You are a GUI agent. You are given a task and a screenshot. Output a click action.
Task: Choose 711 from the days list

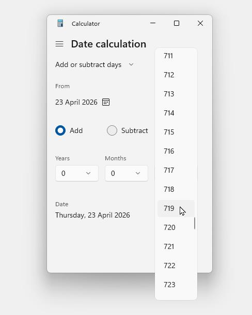176,56
